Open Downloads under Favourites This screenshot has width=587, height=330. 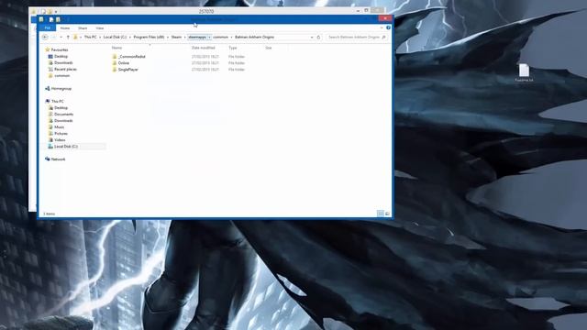[x=63, y=62]
